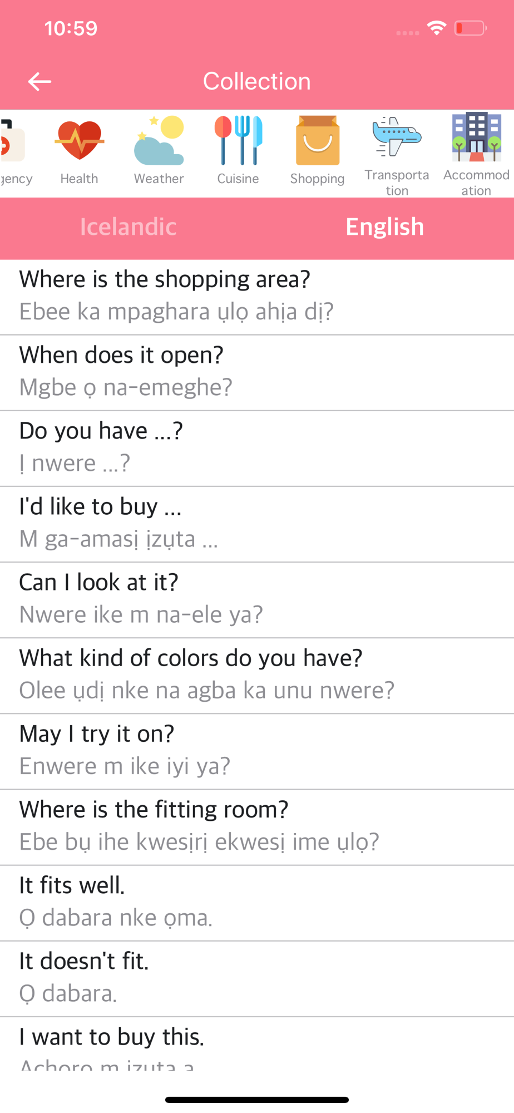Viewport: 514px width, 1113px height.
Task: Open the "Do you have ...?" phrase
Action: (257, 447)
